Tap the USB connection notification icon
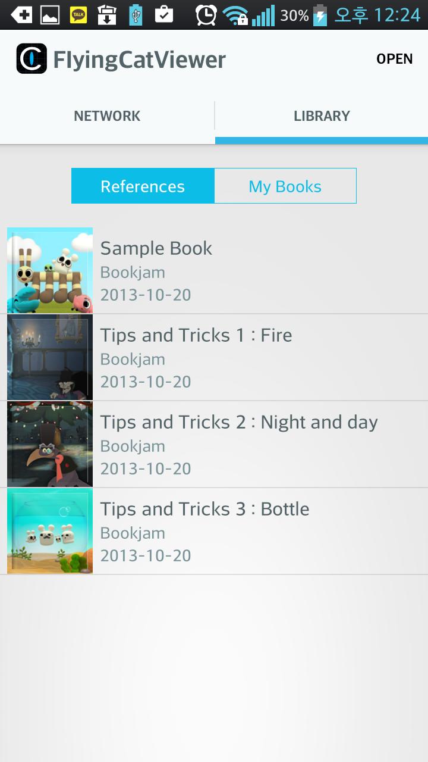The height and width of the screenshot is (762, 428). coord(136,15)
